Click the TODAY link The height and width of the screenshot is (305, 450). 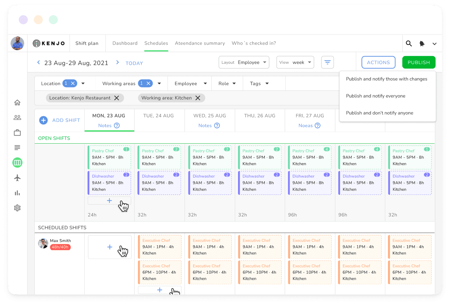134,63
